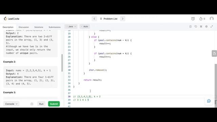Click 'Output: 4' text in Example 2
217x122 pixels.
[x=12, y=74]
